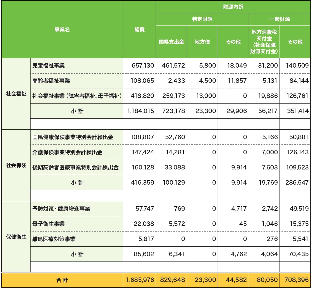Click the 保健衛生 category label
This screenshot has width=312, height=289.
click(16, 237)
